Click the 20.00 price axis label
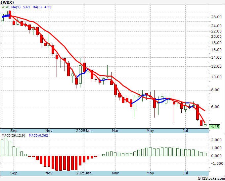225x181 pixels. click(x=216, y=37)
